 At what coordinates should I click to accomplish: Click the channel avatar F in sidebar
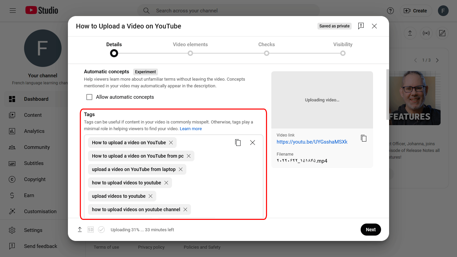(43, 48)
